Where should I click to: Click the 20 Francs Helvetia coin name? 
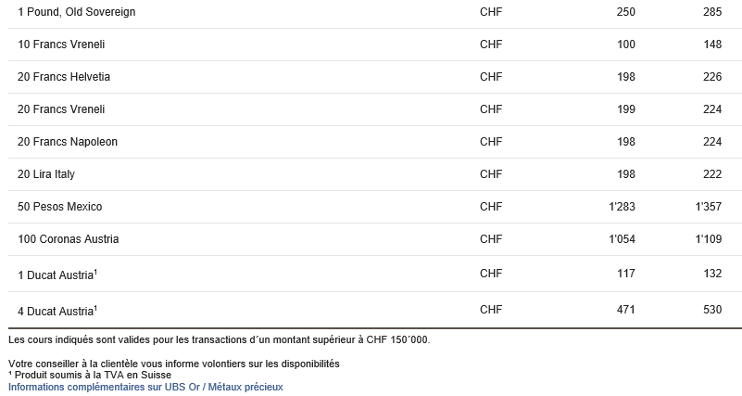tap(64, 77)
